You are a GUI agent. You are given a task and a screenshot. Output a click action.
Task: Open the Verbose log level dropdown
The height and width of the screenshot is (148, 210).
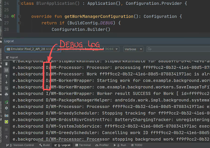tap(133, 49)
